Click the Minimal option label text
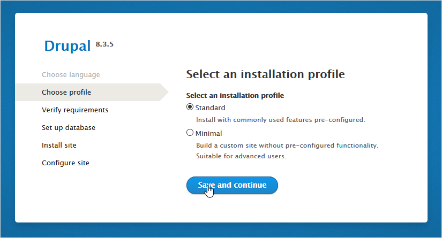Screen dimensions: 442x238 click(209, 134)
